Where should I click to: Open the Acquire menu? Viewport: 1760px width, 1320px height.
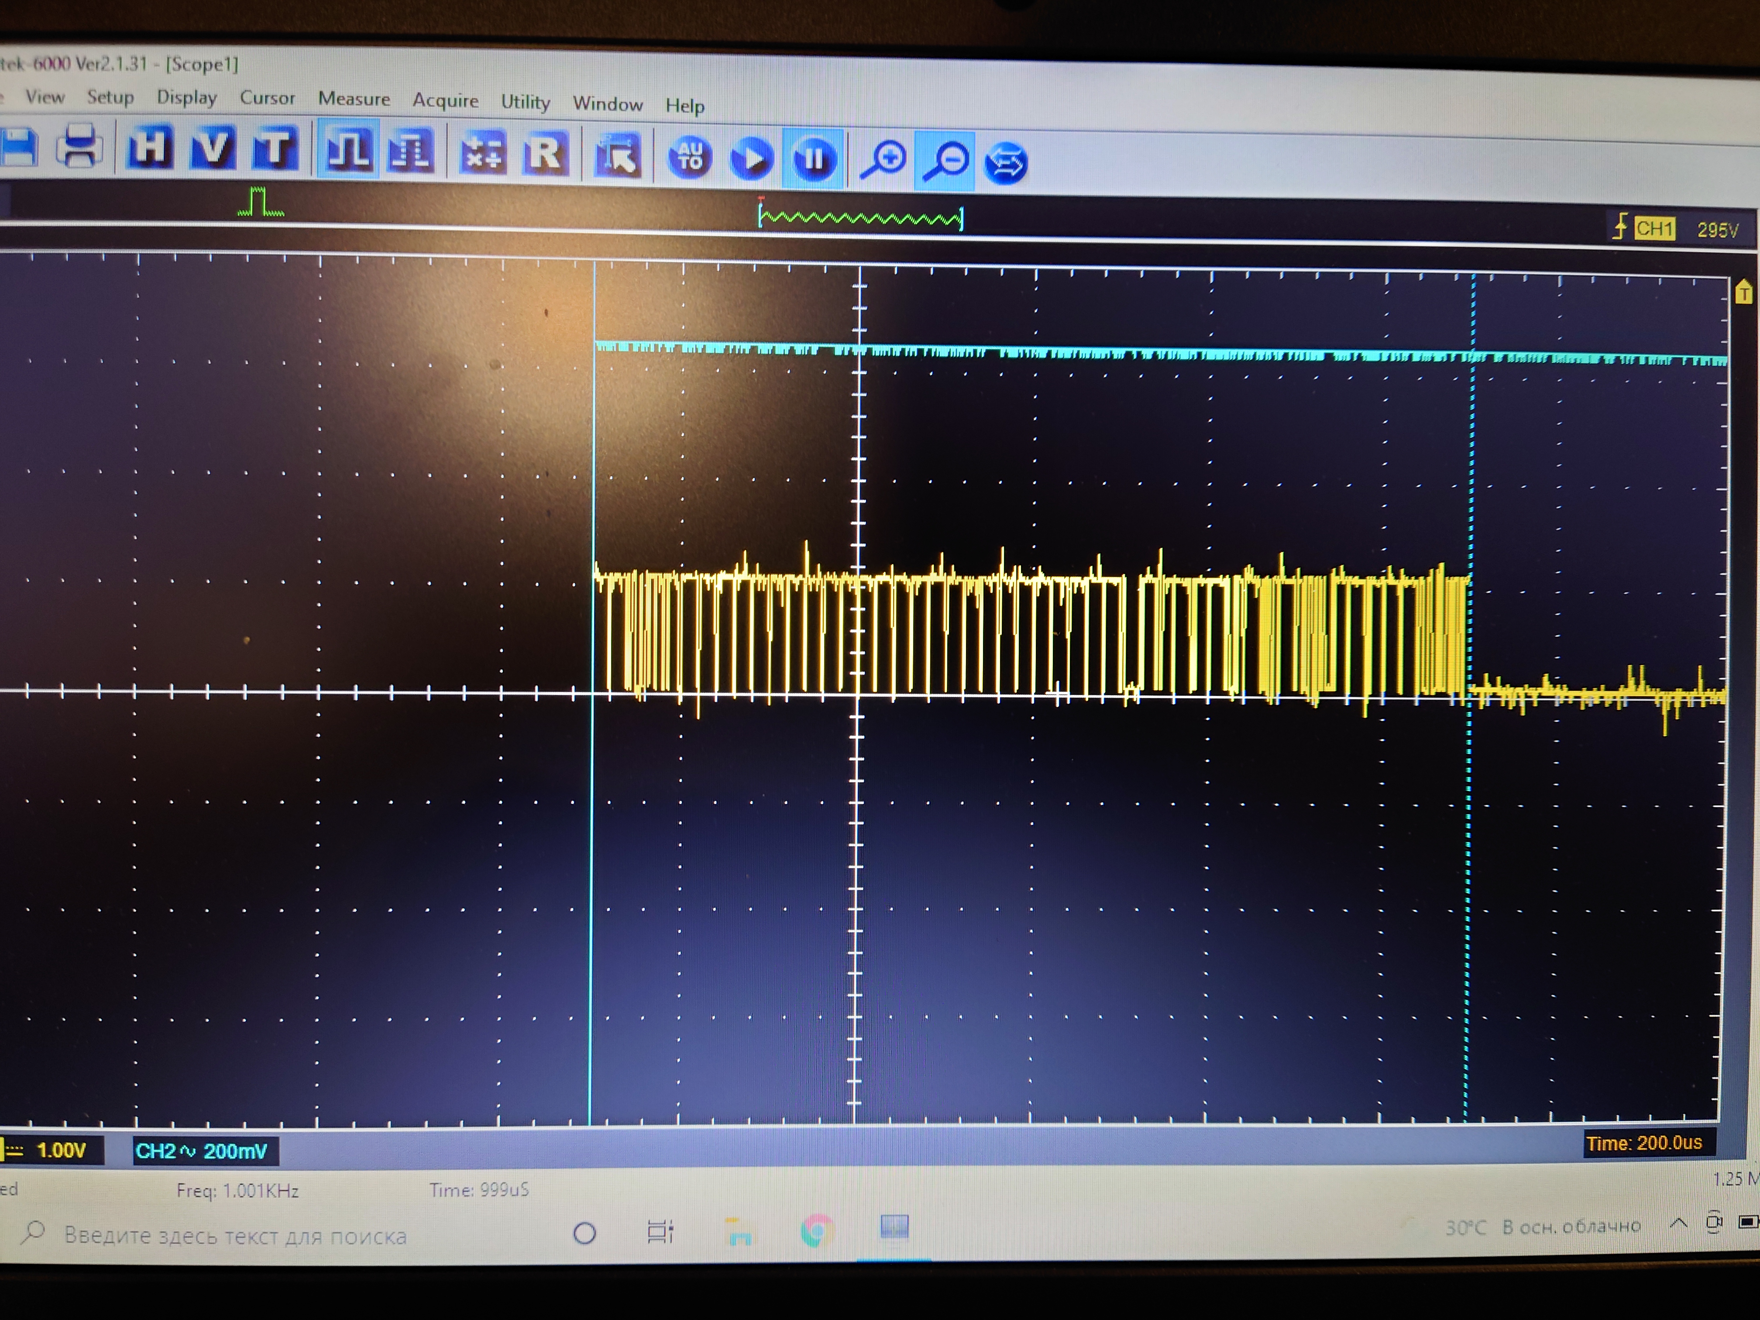click(x=445, y=100)
